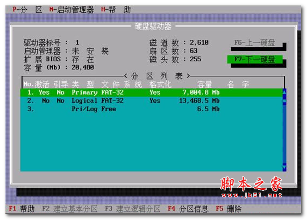The width and height of the screenshot is (307, 220).
Task: Click F5 删除 delete partition
Action: [x=229, y=209]
